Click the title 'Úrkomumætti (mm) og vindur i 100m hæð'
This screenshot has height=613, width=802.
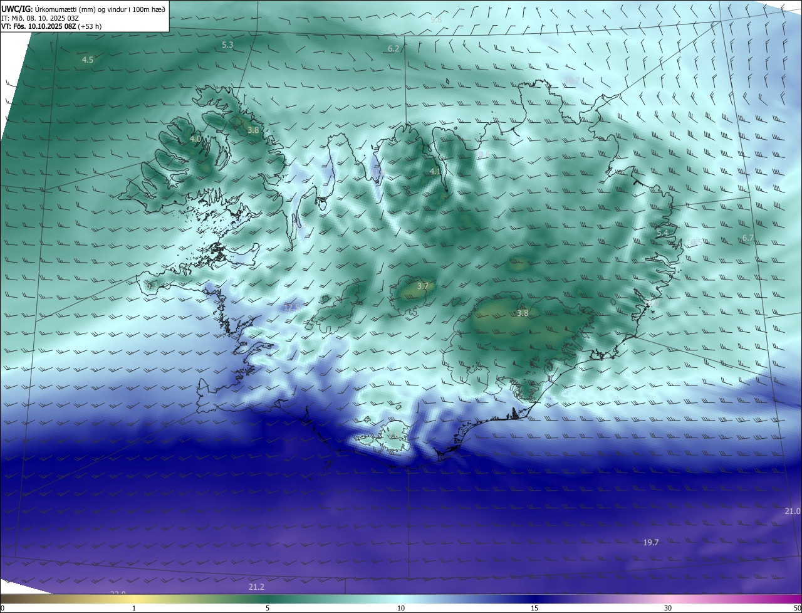click(100, 9)
